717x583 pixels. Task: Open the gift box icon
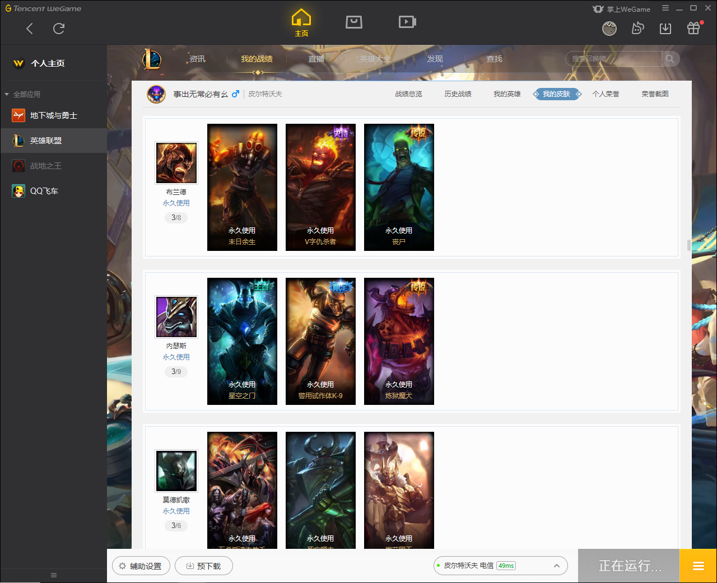[x=693, y=28]
